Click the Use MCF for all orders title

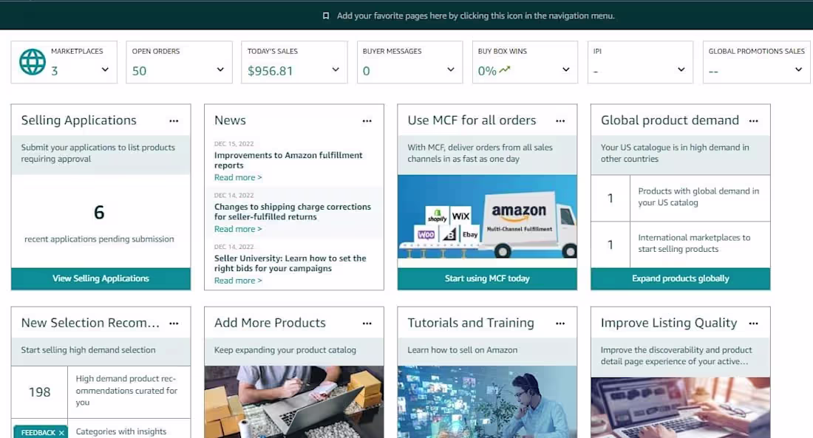472,120
